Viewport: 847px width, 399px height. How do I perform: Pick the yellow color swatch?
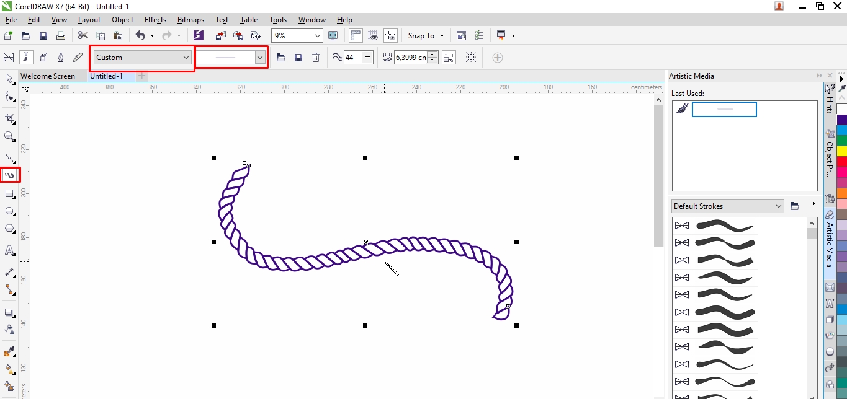click(841, 151)
